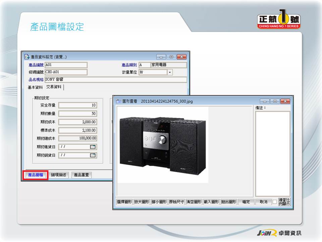This screenshot has width=322, height=242.
Task: Click the 安全存量 input field
Action: pyautogui.click(x=77, y=105)
